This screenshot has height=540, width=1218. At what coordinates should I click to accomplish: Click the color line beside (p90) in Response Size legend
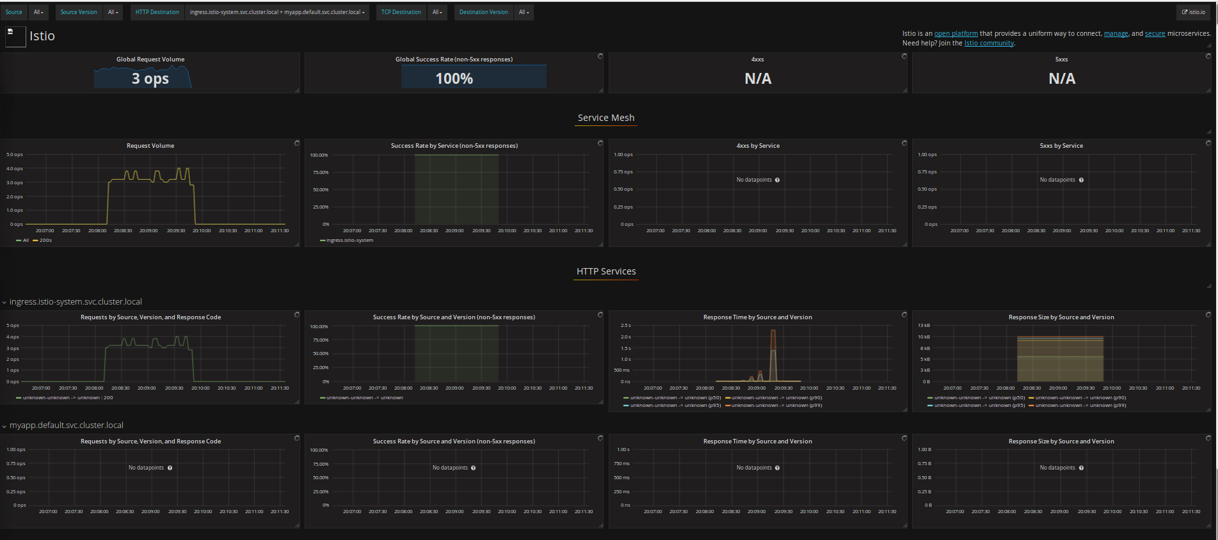pos(1032,398)
